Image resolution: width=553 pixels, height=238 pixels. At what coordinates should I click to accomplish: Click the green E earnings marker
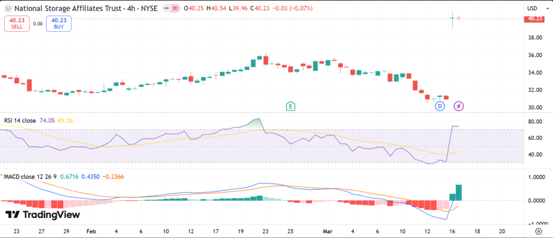click(x=291, y=106)
